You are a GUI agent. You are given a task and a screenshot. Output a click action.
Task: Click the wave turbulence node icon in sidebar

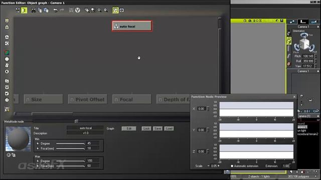[x=7, y=81]
